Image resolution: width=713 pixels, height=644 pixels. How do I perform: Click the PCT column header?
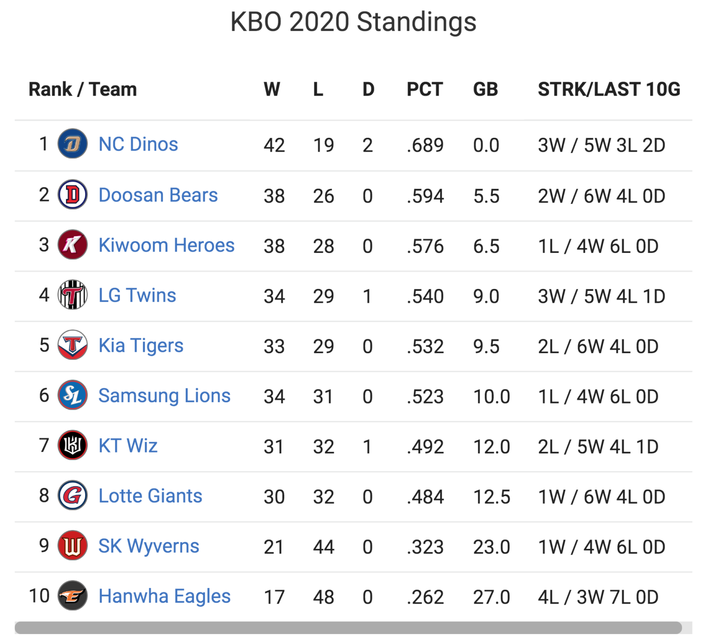tap(425, 89)
